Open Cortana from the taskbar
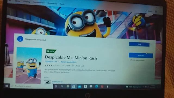This screenshot has width=174, height=98. [56, 86]
